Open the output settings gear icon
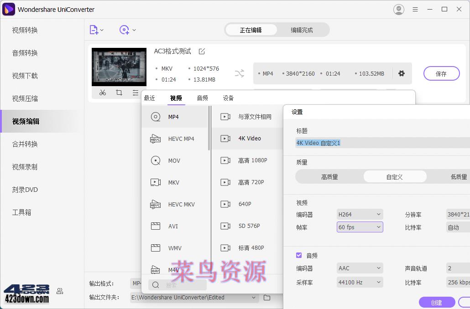The height and width of the screenshot is (309, 470). (402, 73)
